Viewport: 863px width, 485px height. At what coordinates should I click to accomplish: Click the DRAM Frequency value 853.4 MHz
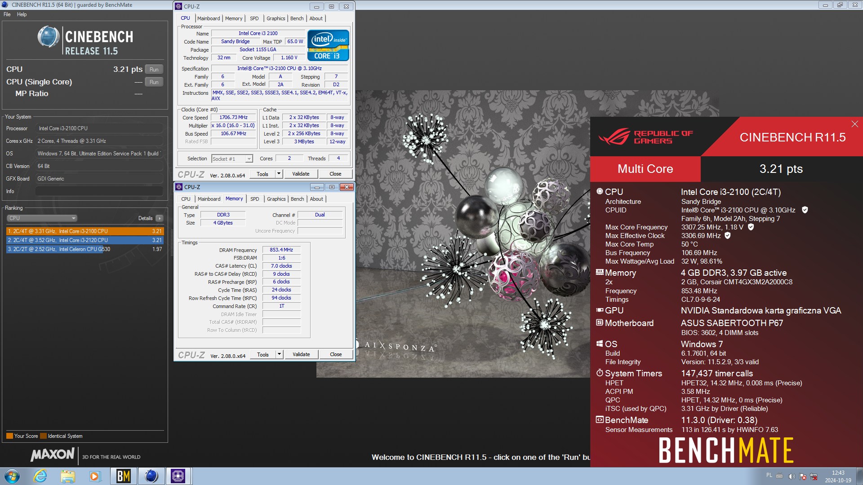pos(281,250)
